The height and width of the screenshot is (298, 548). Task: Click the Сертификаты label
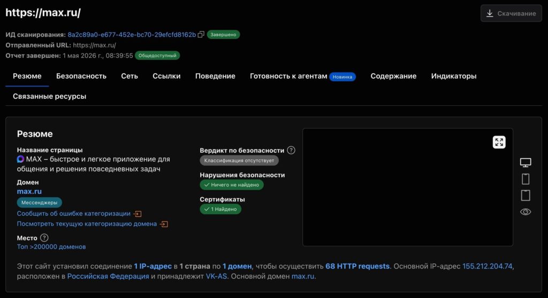tap(222, 199)
